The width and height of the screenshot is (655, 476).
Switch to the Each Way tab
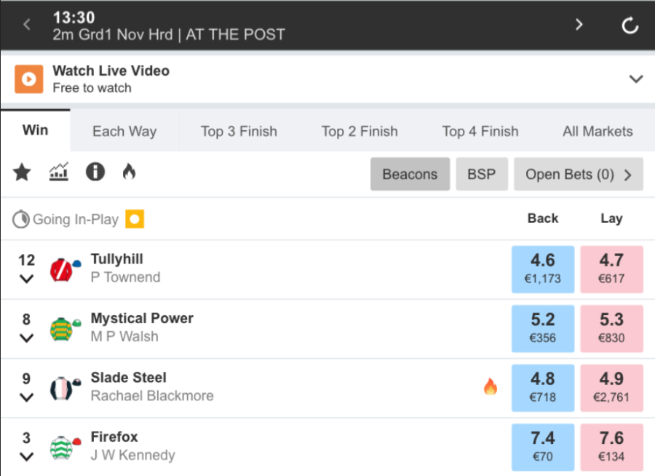click(124, 131)
